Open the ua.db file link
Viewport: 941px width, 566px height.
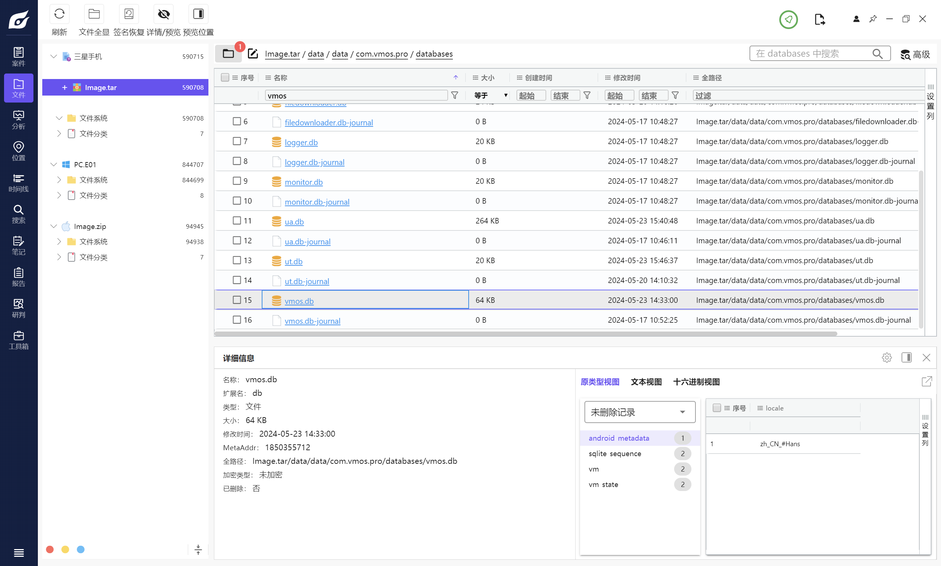[x=294, y=222]
